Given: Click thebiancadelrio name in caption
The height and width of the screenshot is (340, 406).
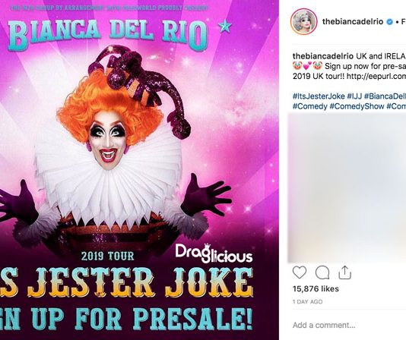Looking at the screenshot, I should click(x=323, y=56).
